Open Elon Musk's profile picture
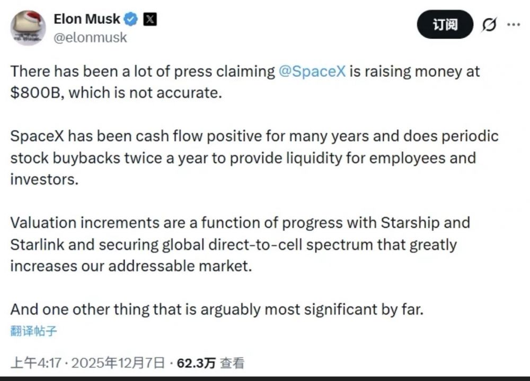Screen dimensions: 530x381 (x=28, y=28)
